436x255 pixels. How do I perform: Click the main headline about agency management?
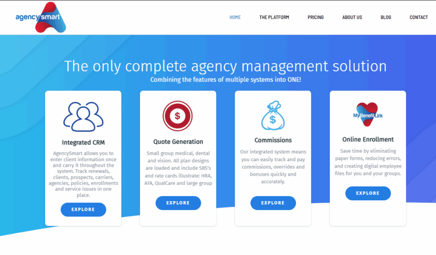coord(225,66)
